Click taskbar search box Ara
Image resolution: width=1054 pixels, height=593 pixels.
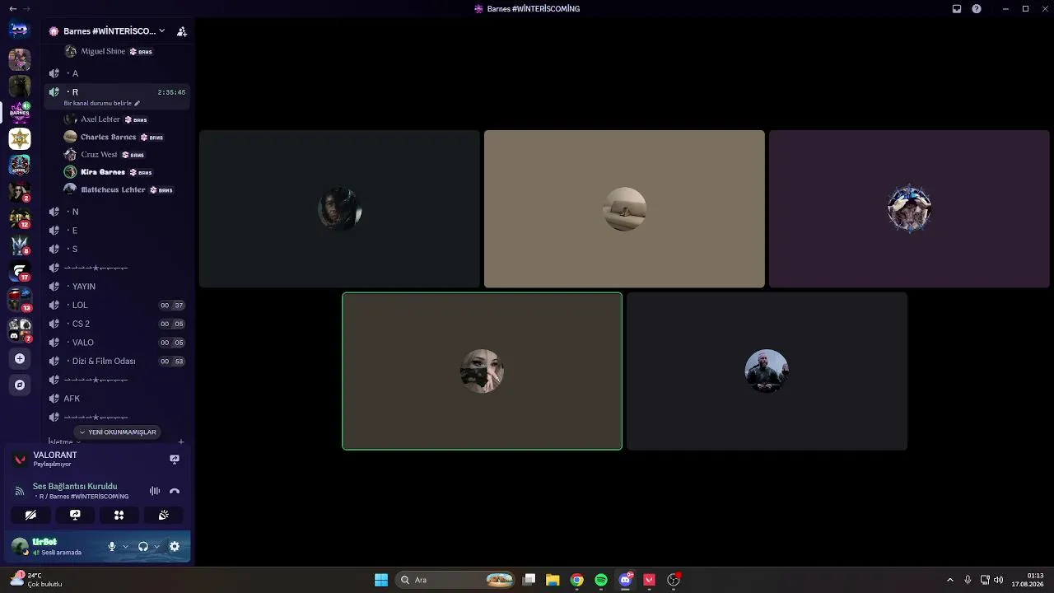[x=456, y=580]
